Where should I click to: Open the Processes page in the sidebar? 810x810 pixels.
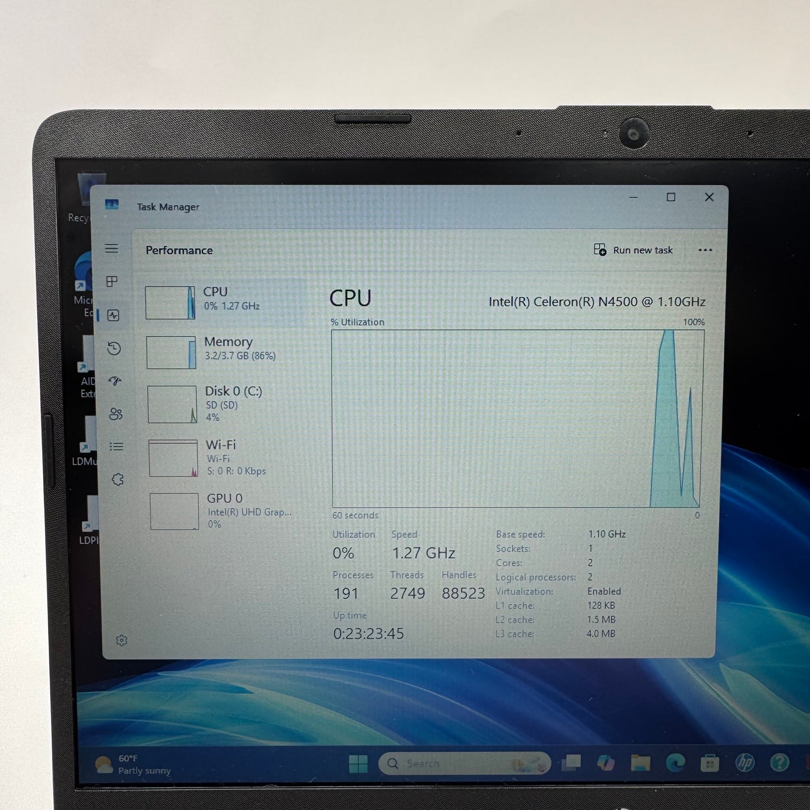point(112,281)
